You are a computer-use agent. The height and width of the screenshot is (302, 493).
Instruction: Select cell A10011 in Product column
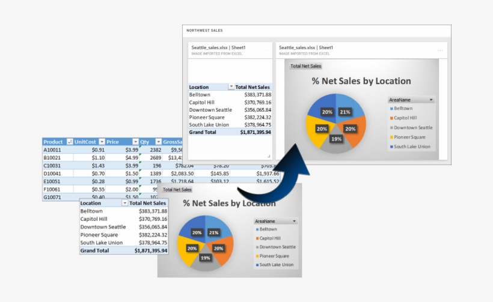(x=53, y=149)
